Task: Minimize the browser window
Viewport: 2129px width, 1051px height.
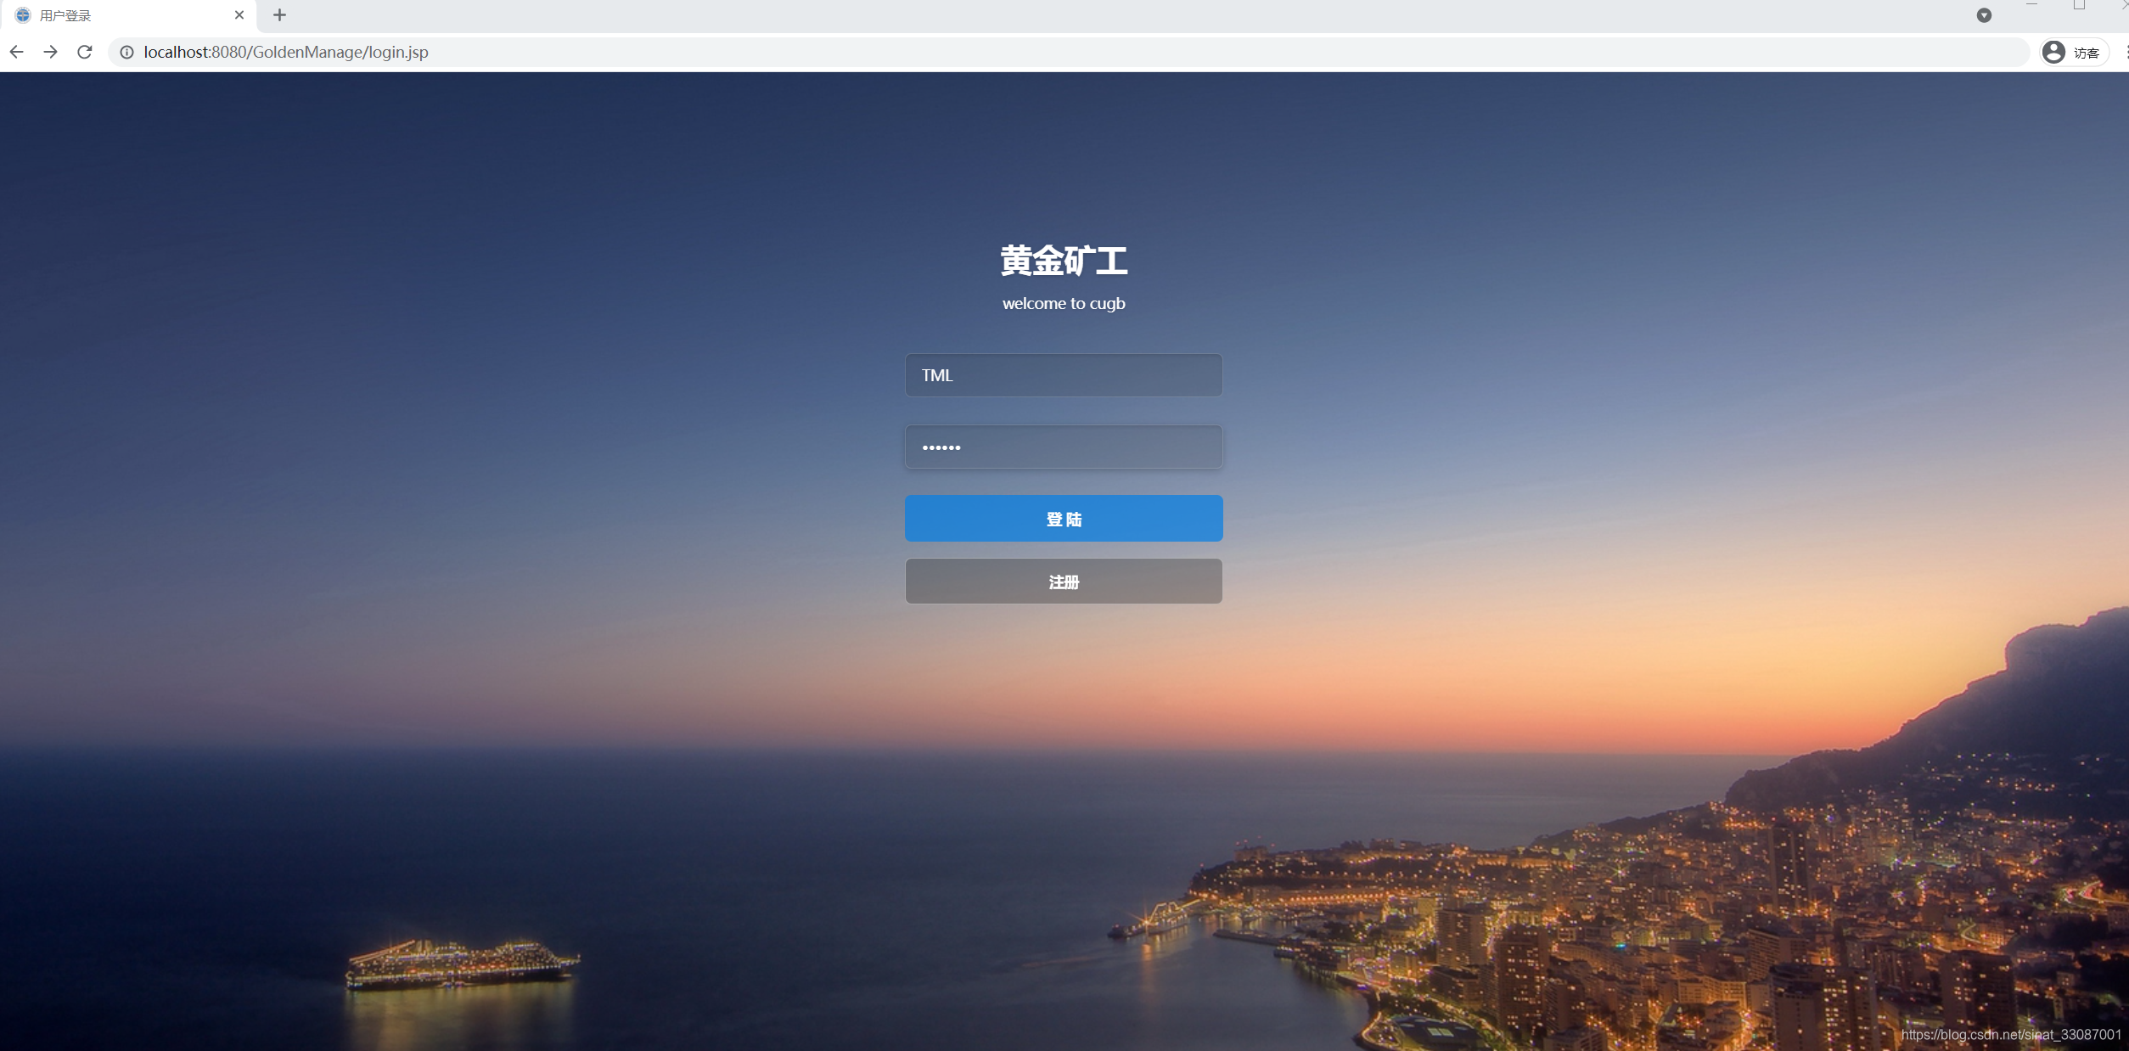Action: point(2031,5)
